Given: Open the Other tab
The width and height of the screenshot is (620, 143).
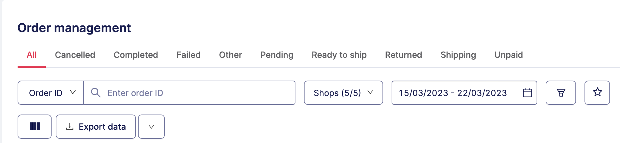Looking at the screenshot, I should (230, 55).
